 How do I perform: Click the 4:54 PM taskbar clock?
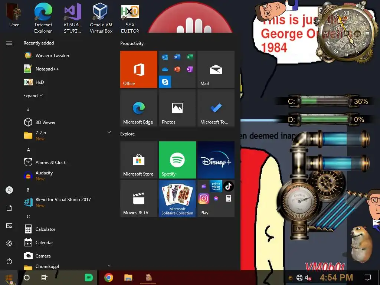pos(336,278)
